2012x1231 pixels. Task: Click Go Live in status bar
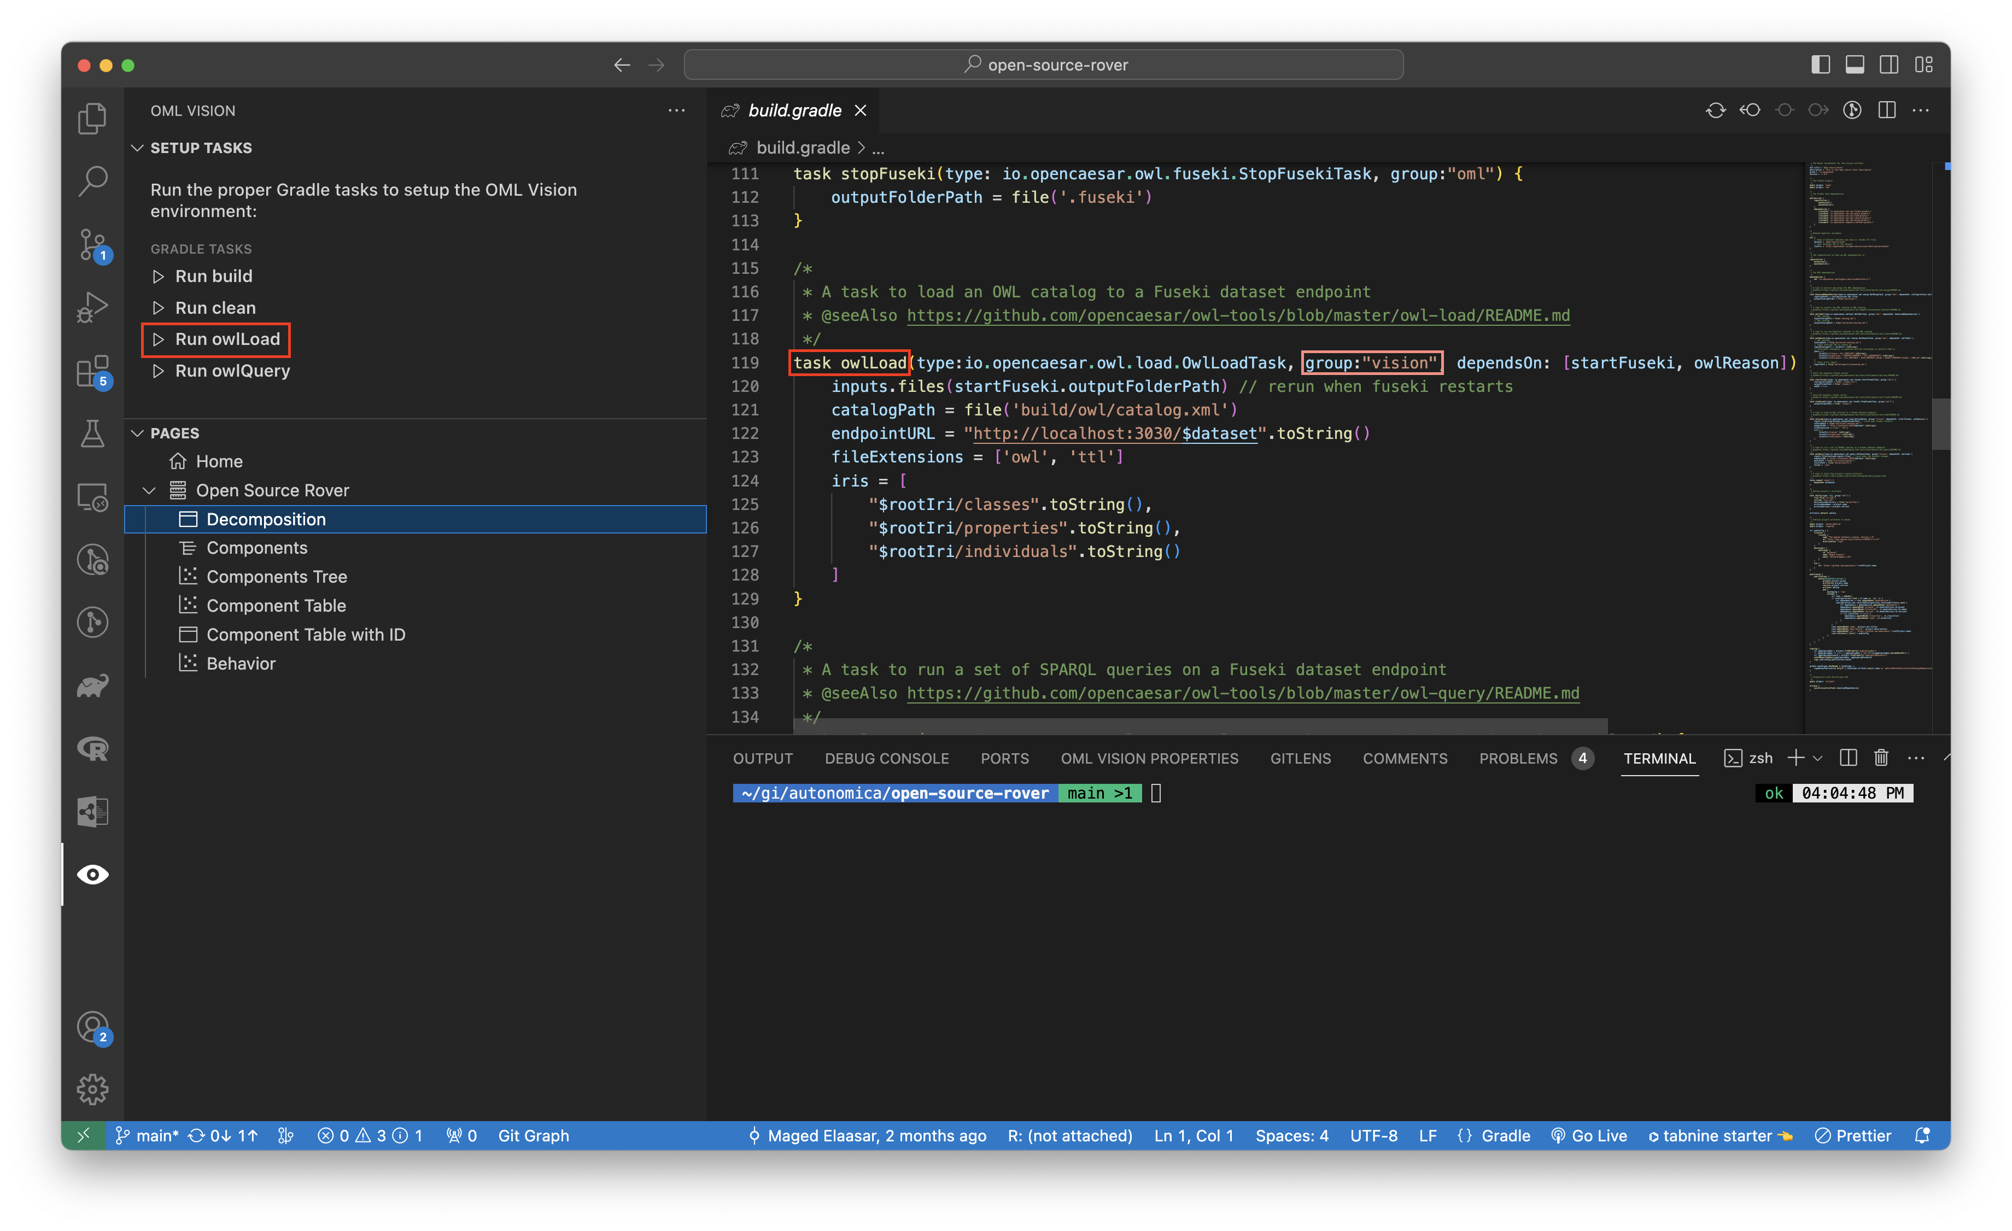pyautogui.click(x=1588, y=1135)
